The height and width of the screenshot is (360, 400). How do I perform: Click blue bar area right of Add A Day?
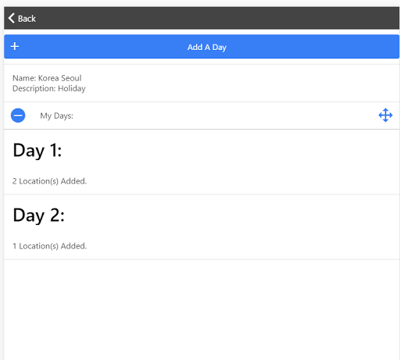(312, 47)
